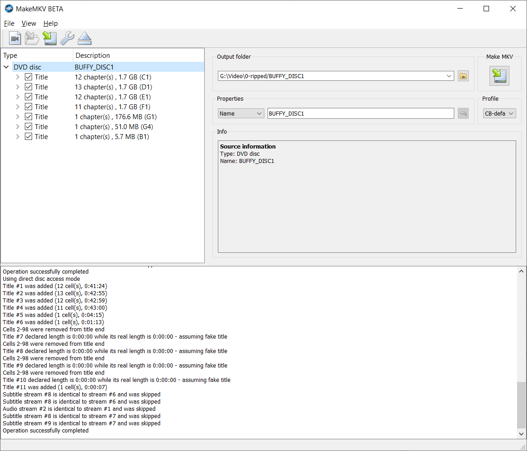Click the Save selected titles toolbar icon
The height and width of the screenshot is (451, 527).
click(x=50, y=38)
